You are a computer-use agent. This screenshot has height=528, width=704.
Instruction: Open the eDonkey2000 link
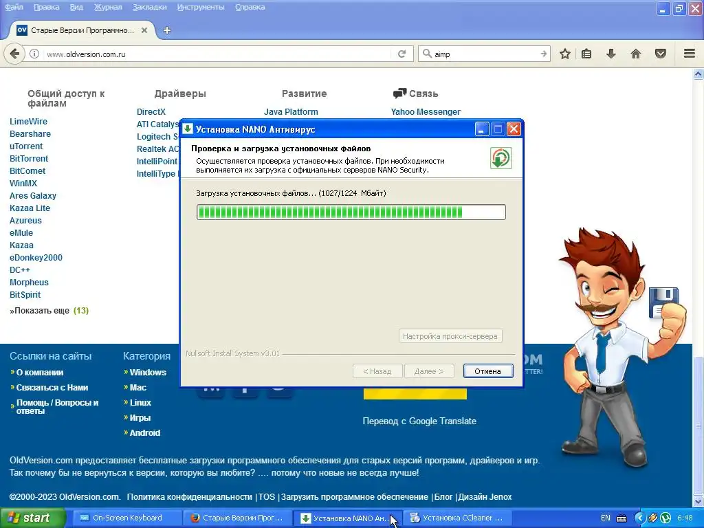pos(36,258)
